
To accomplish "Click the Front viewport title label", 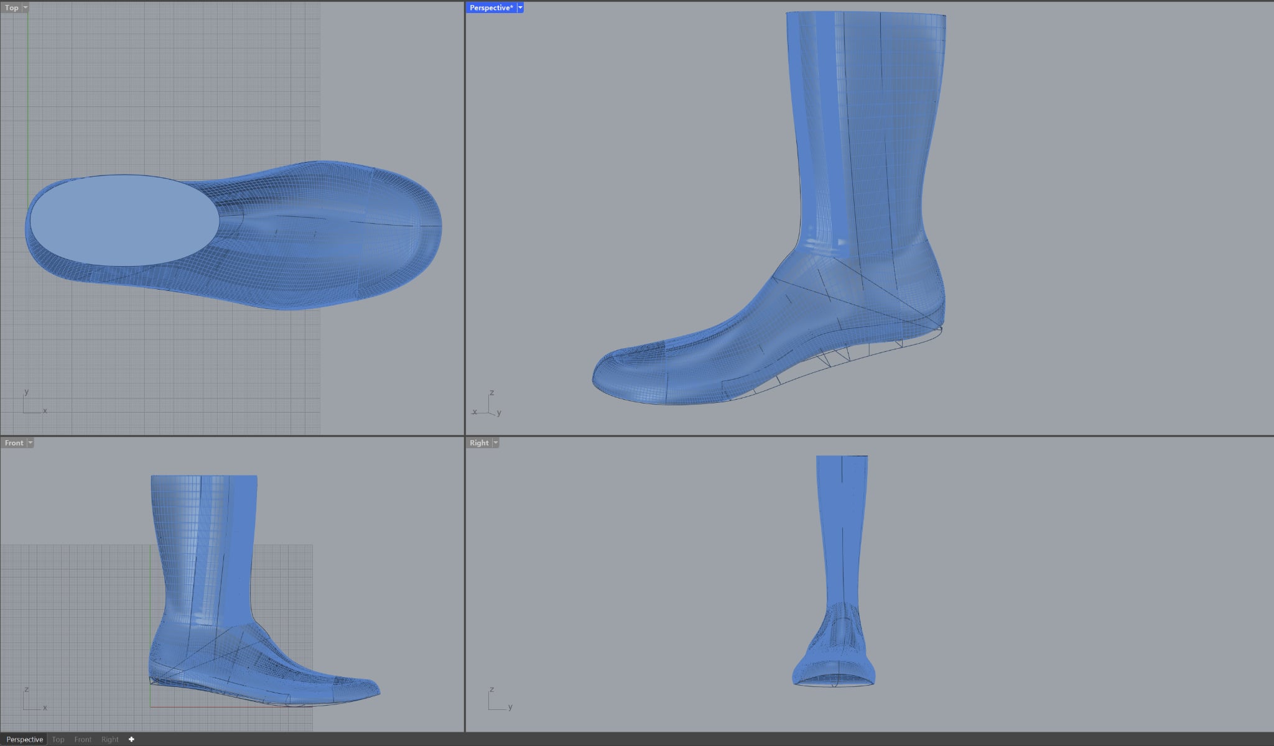I will 14,443.
